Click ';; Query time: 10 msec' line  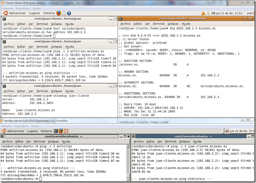(137, 104)
